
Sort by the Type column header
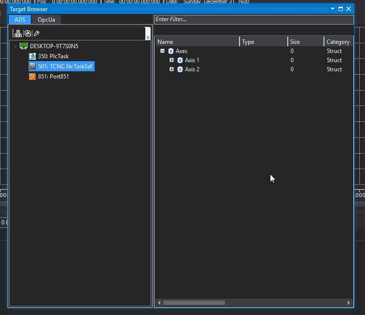(x=264, y=42)
